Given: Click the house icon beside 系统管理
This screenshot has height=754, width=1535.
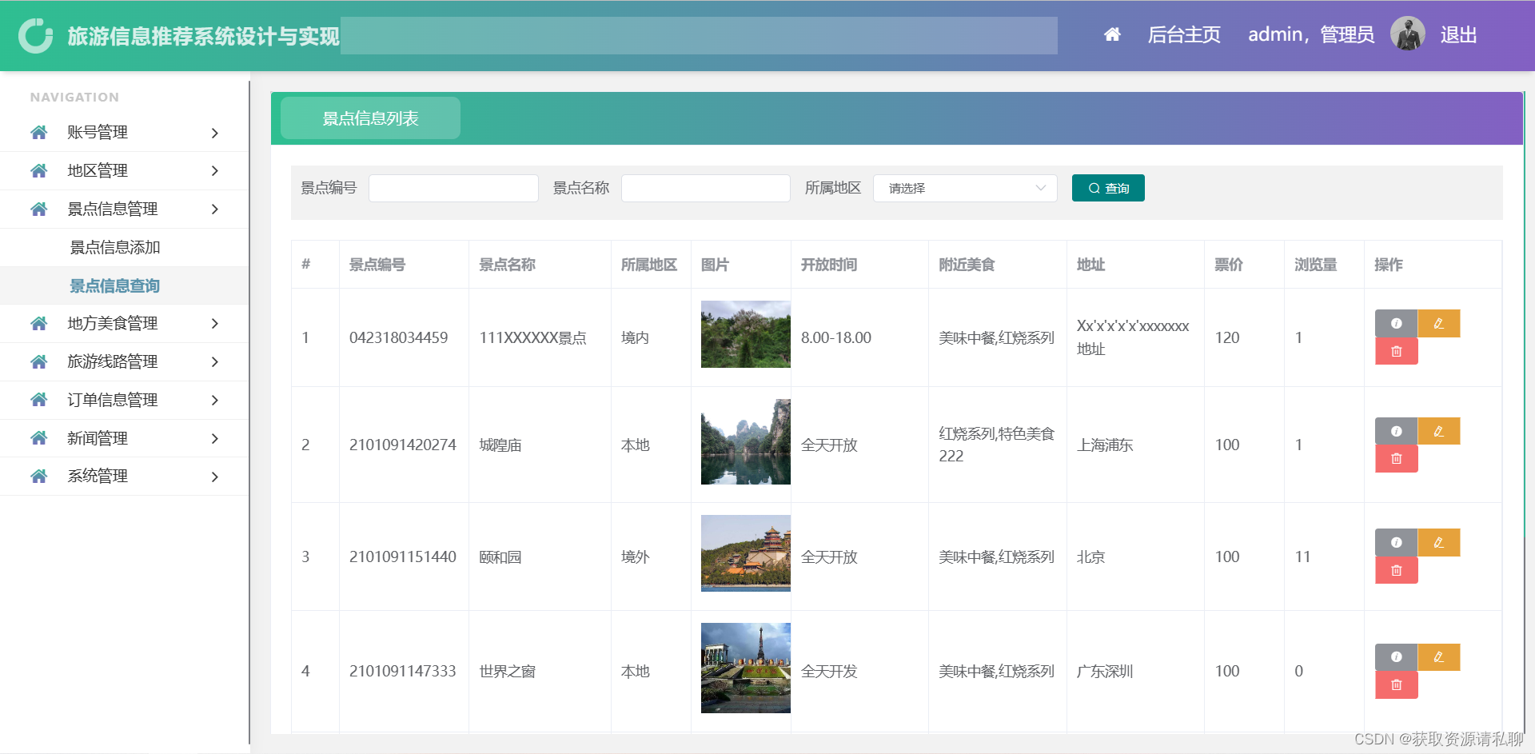Looking at the screenshot, I should click(38, 477).
